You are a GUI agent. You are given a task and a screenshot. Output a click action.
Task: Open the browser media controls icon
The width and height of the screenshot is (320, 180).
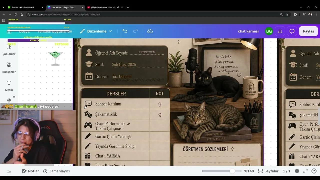point(304,14)
